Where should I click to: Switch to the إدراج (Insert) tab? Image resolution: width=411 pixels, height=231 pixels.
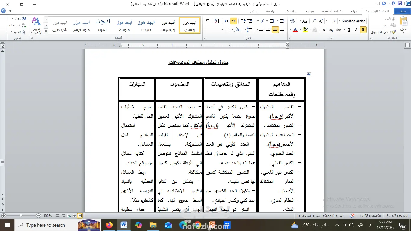354,11
